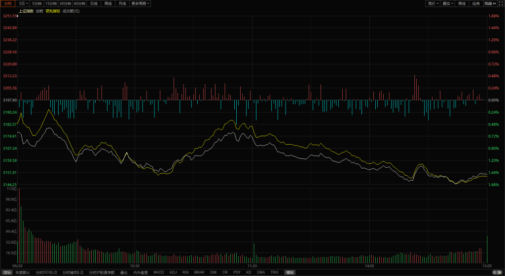Open the 5日 period dropdown
Image resolution: width=505 pixels, height=276 pixels.
tap(23, 3)
